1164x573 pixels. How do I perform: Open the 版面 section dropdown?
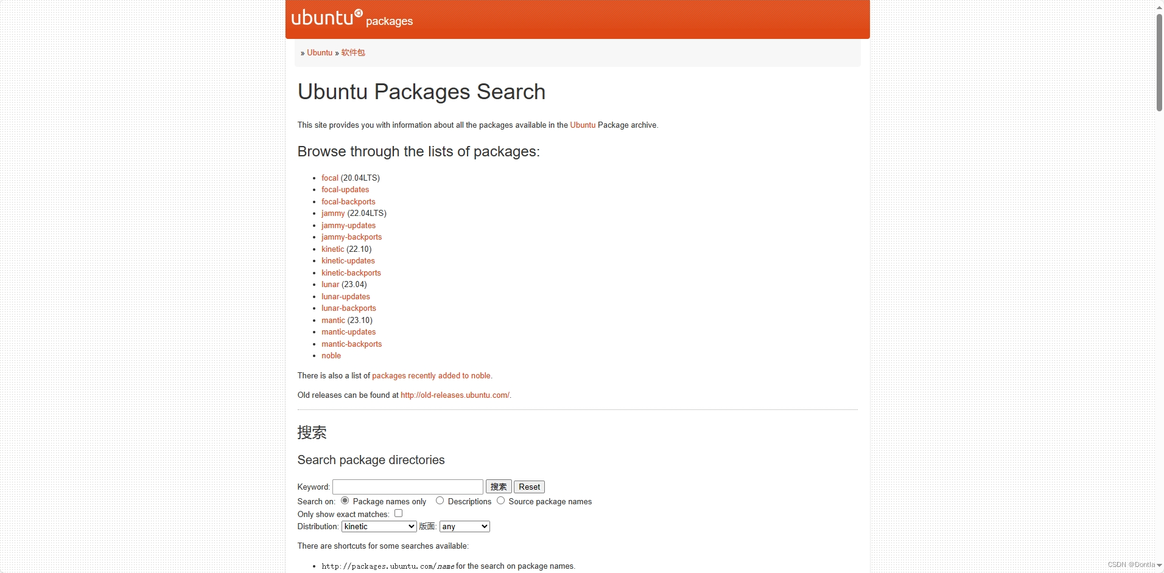coord(465,527)
